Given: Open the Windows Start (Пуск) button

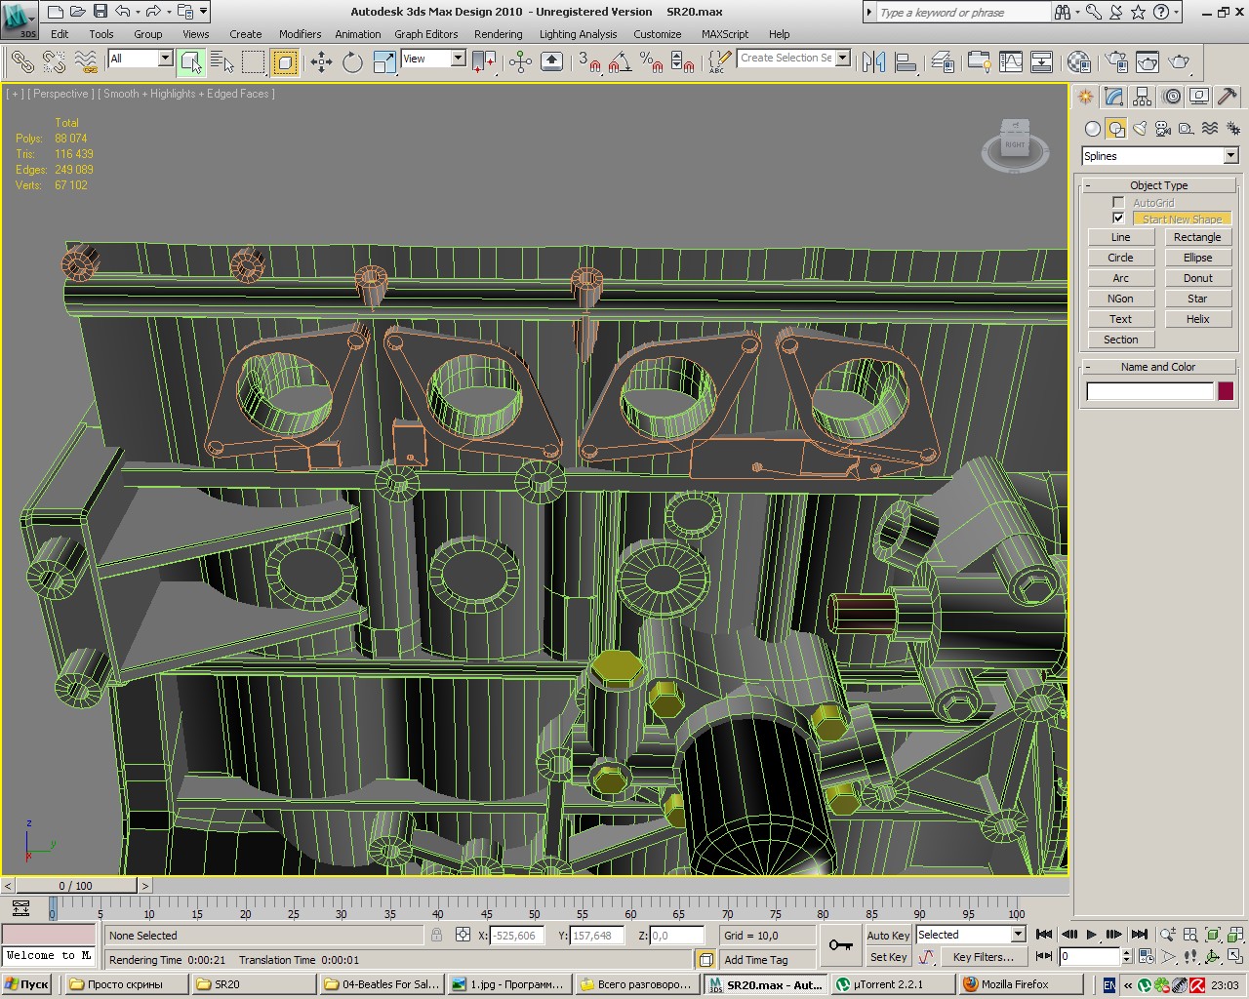Looking at the screenshot, I should pos(26,984).
